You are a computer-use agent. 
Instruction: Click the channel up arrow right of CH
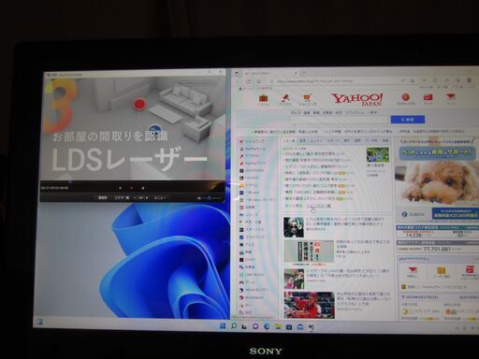pyautogui.click(x=147, y=197)
